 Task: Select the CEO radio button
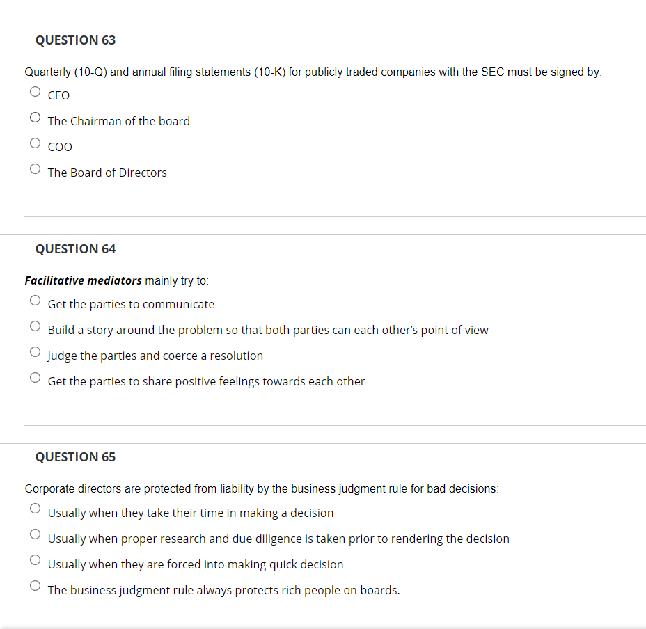(35, 91)
